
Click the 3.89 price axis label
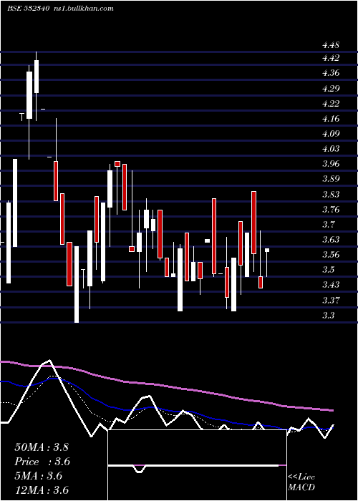[x=331, y=179]
